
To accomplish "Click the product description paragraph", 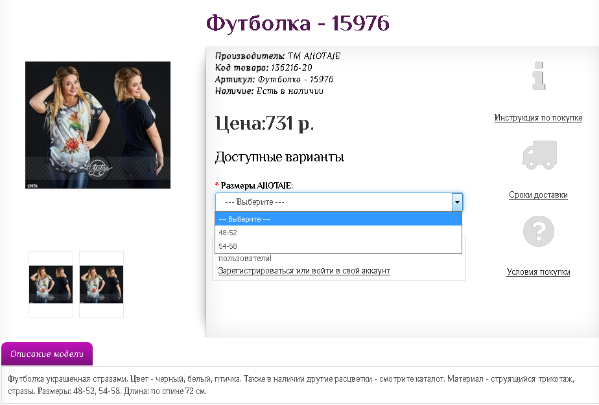I will pyautogui.click(x=290, y=385).
